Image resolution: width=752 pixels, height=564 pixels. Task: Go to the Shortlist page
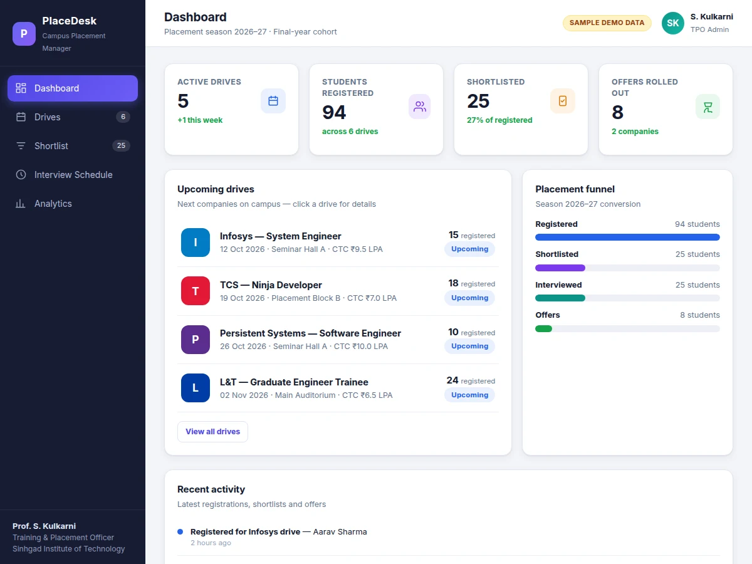(73, 146)
